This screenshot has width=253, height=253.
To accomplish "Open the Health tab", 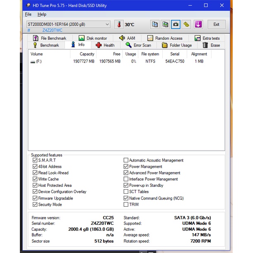I will [x=105, y=45].
